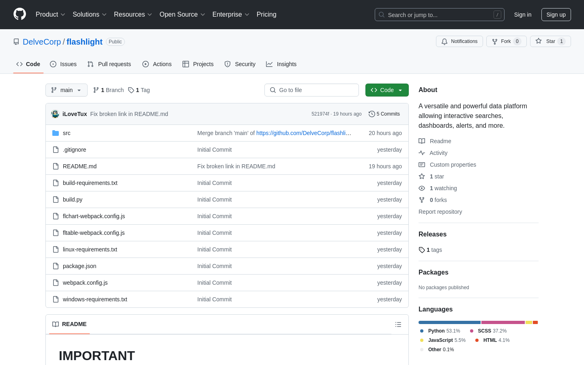Click Fix broken link in README.md message
Screen dimensions: 584x365
[129, 114]
